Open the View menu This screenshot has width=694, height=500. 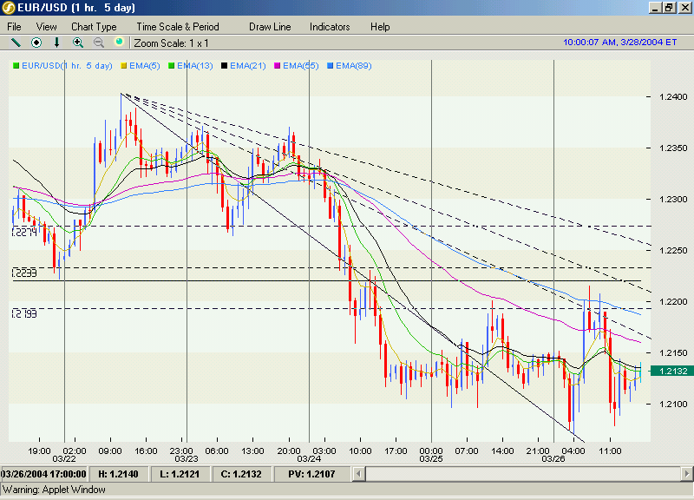[x=47, y=27]
